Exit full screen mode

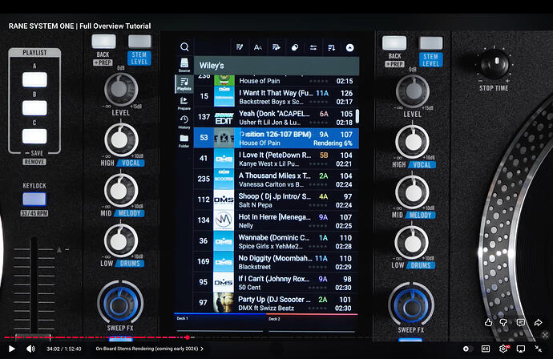point(539,349)
